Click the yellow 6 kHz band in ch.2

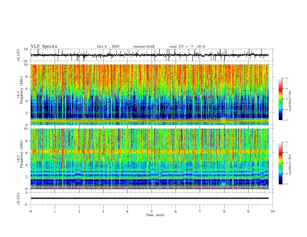[150, 151]
